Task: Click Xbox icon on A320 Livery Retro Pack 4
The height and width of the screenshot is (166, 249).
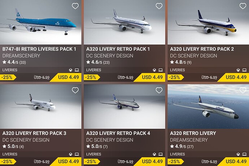Action: coord(154,154)
